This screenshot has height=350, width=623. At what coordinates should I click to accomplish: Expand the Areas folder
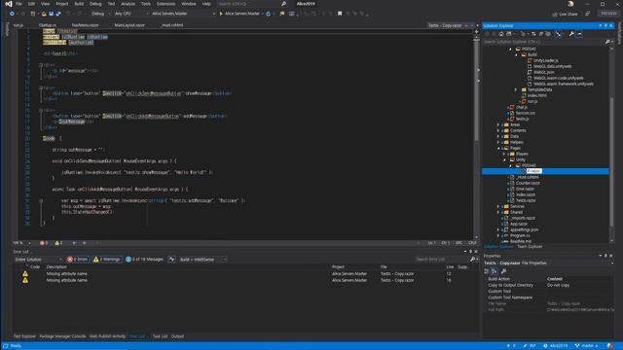coord(498,124)
